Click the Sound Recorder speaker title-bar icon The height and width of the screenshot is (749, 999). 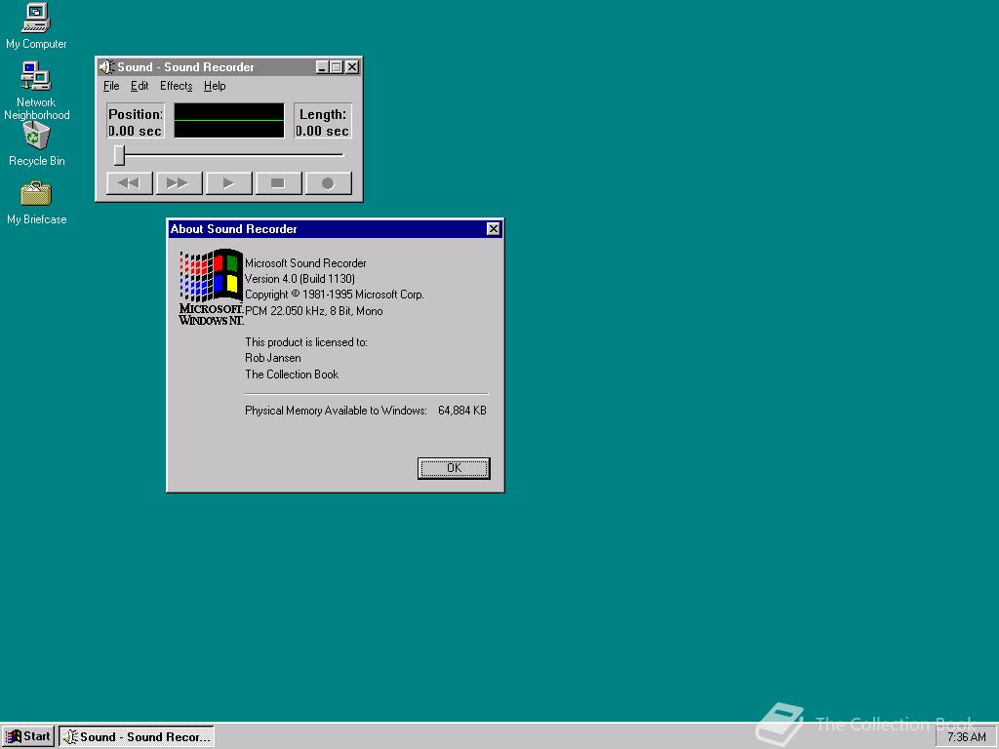106,67
